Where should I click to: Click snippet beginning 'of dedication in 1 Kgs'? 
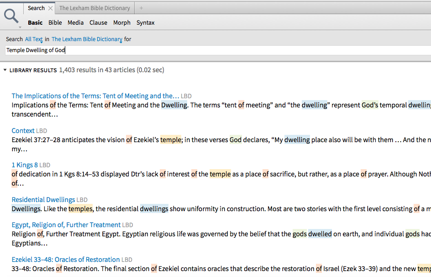(x=221, y=179)
